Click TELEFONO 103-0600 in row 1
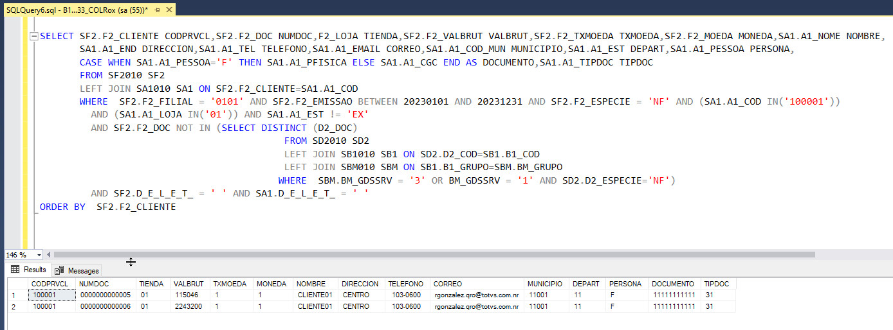Screen dimensions: 893x330 pos(408,295)
